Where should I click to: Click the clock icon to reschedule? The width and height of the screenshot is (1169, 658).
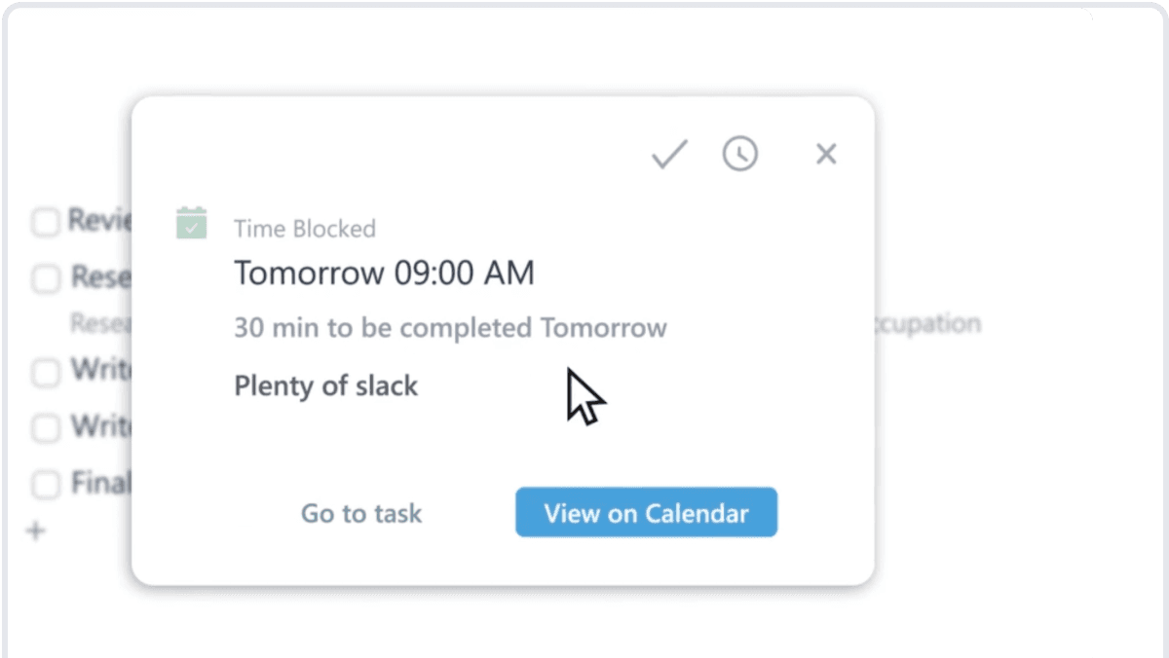point(740,154)
